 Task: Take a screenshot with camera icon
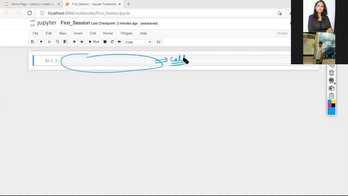point(331,88)
